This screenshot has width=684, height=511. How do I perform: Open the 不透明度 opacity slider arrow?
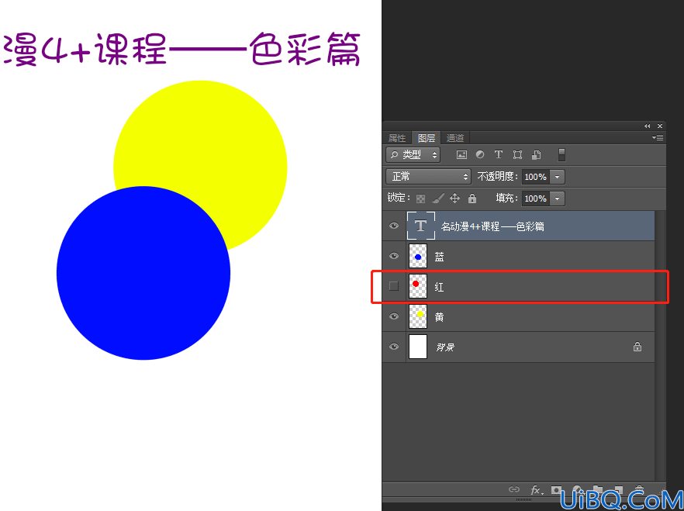point(557,177)
